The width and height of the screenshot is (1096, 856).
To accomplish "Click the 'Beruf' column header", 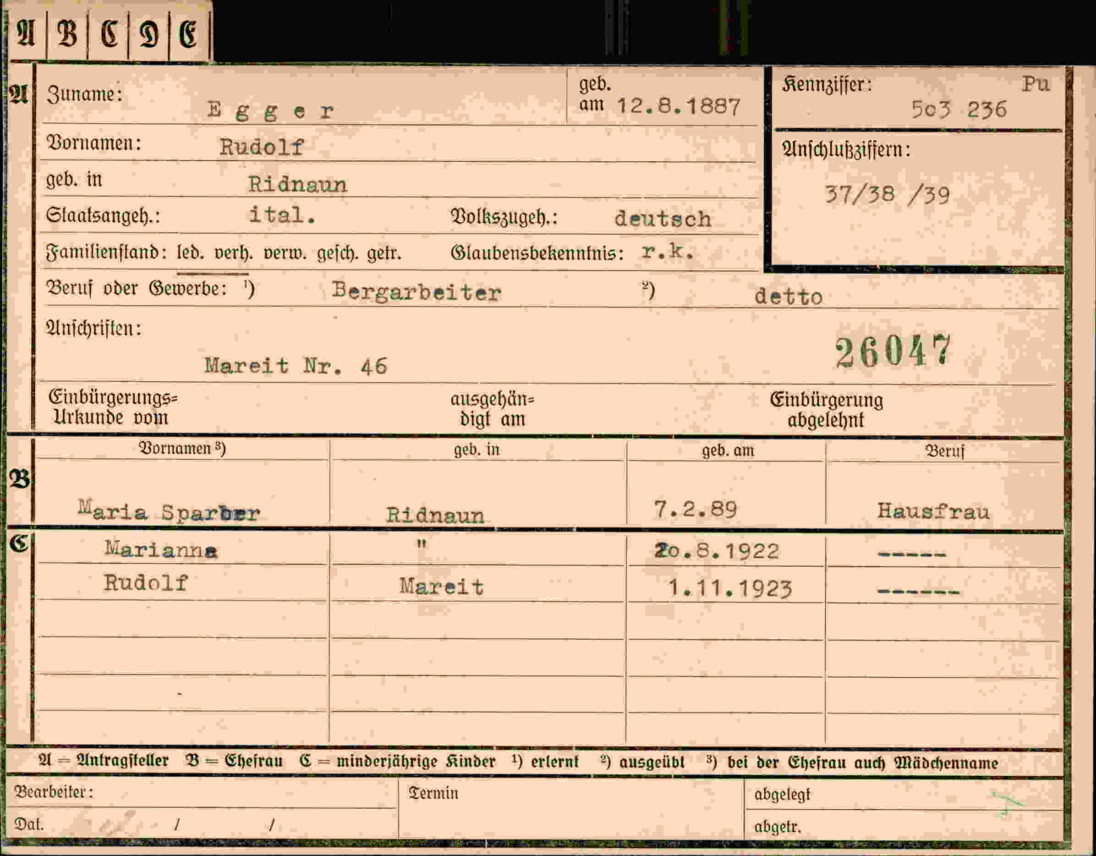I will pos(945,451).
